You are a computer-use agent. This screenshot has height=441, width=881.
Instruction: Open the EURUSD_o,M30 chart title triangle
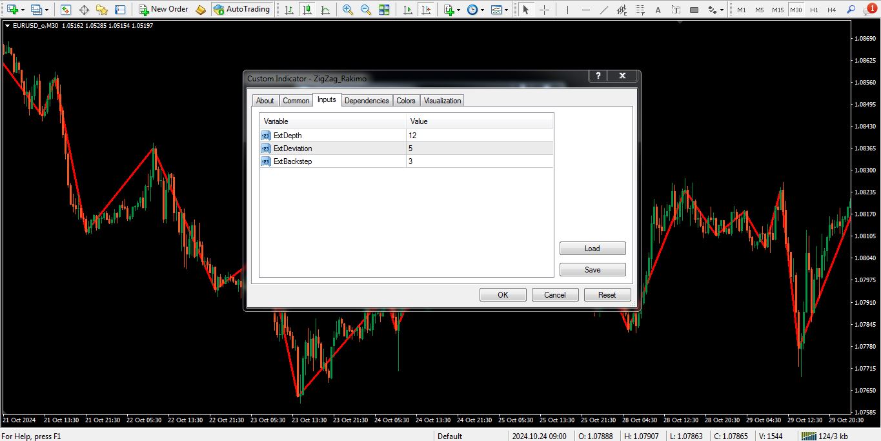[7, 26]
